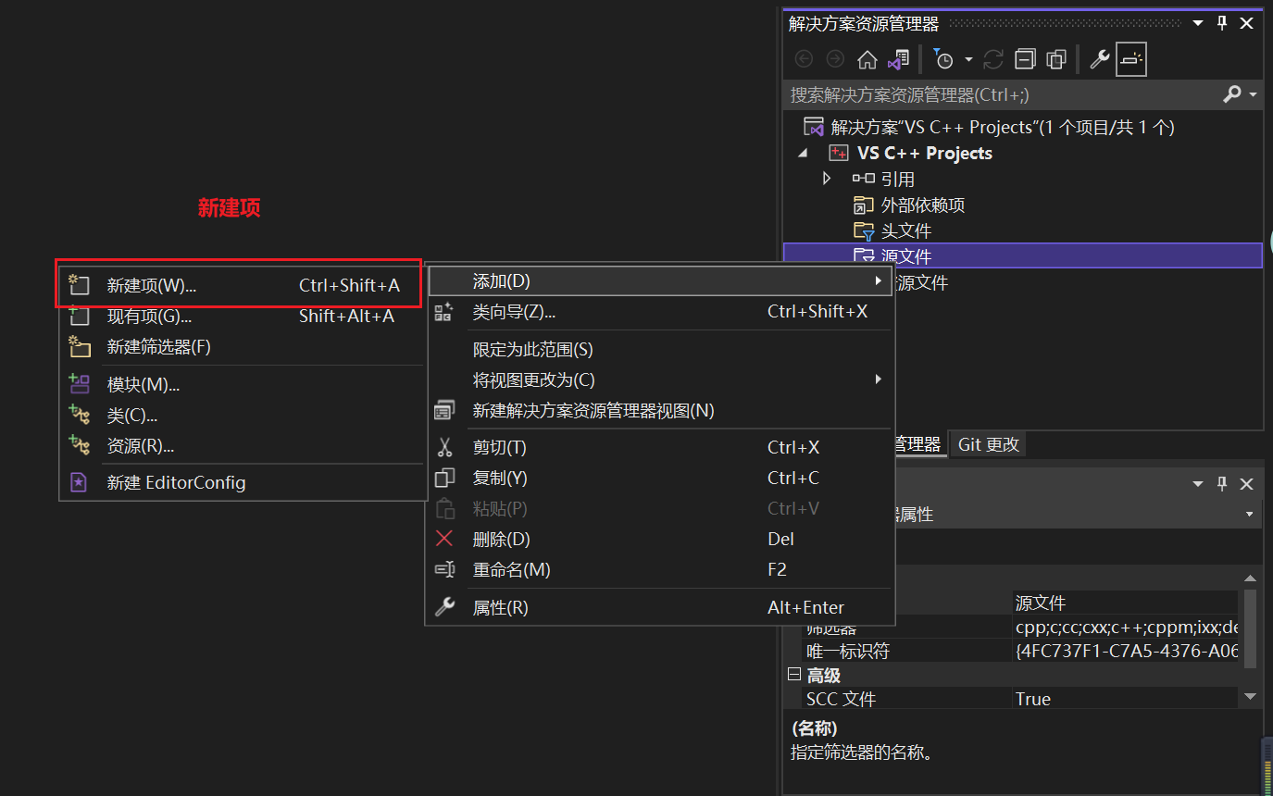Viewport: 1273px width, 796px height.
Task: Click the 新建筛选器(F) folder icon entry
Action: coord(243,347)
